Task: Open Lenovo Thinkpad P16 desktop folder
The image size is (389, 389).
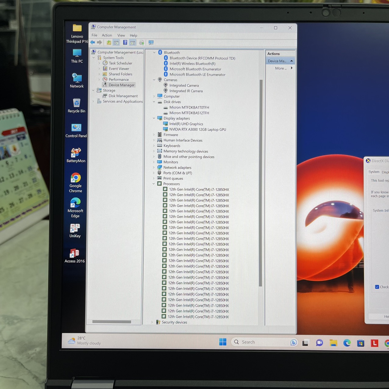Action: tap(77, 34)
